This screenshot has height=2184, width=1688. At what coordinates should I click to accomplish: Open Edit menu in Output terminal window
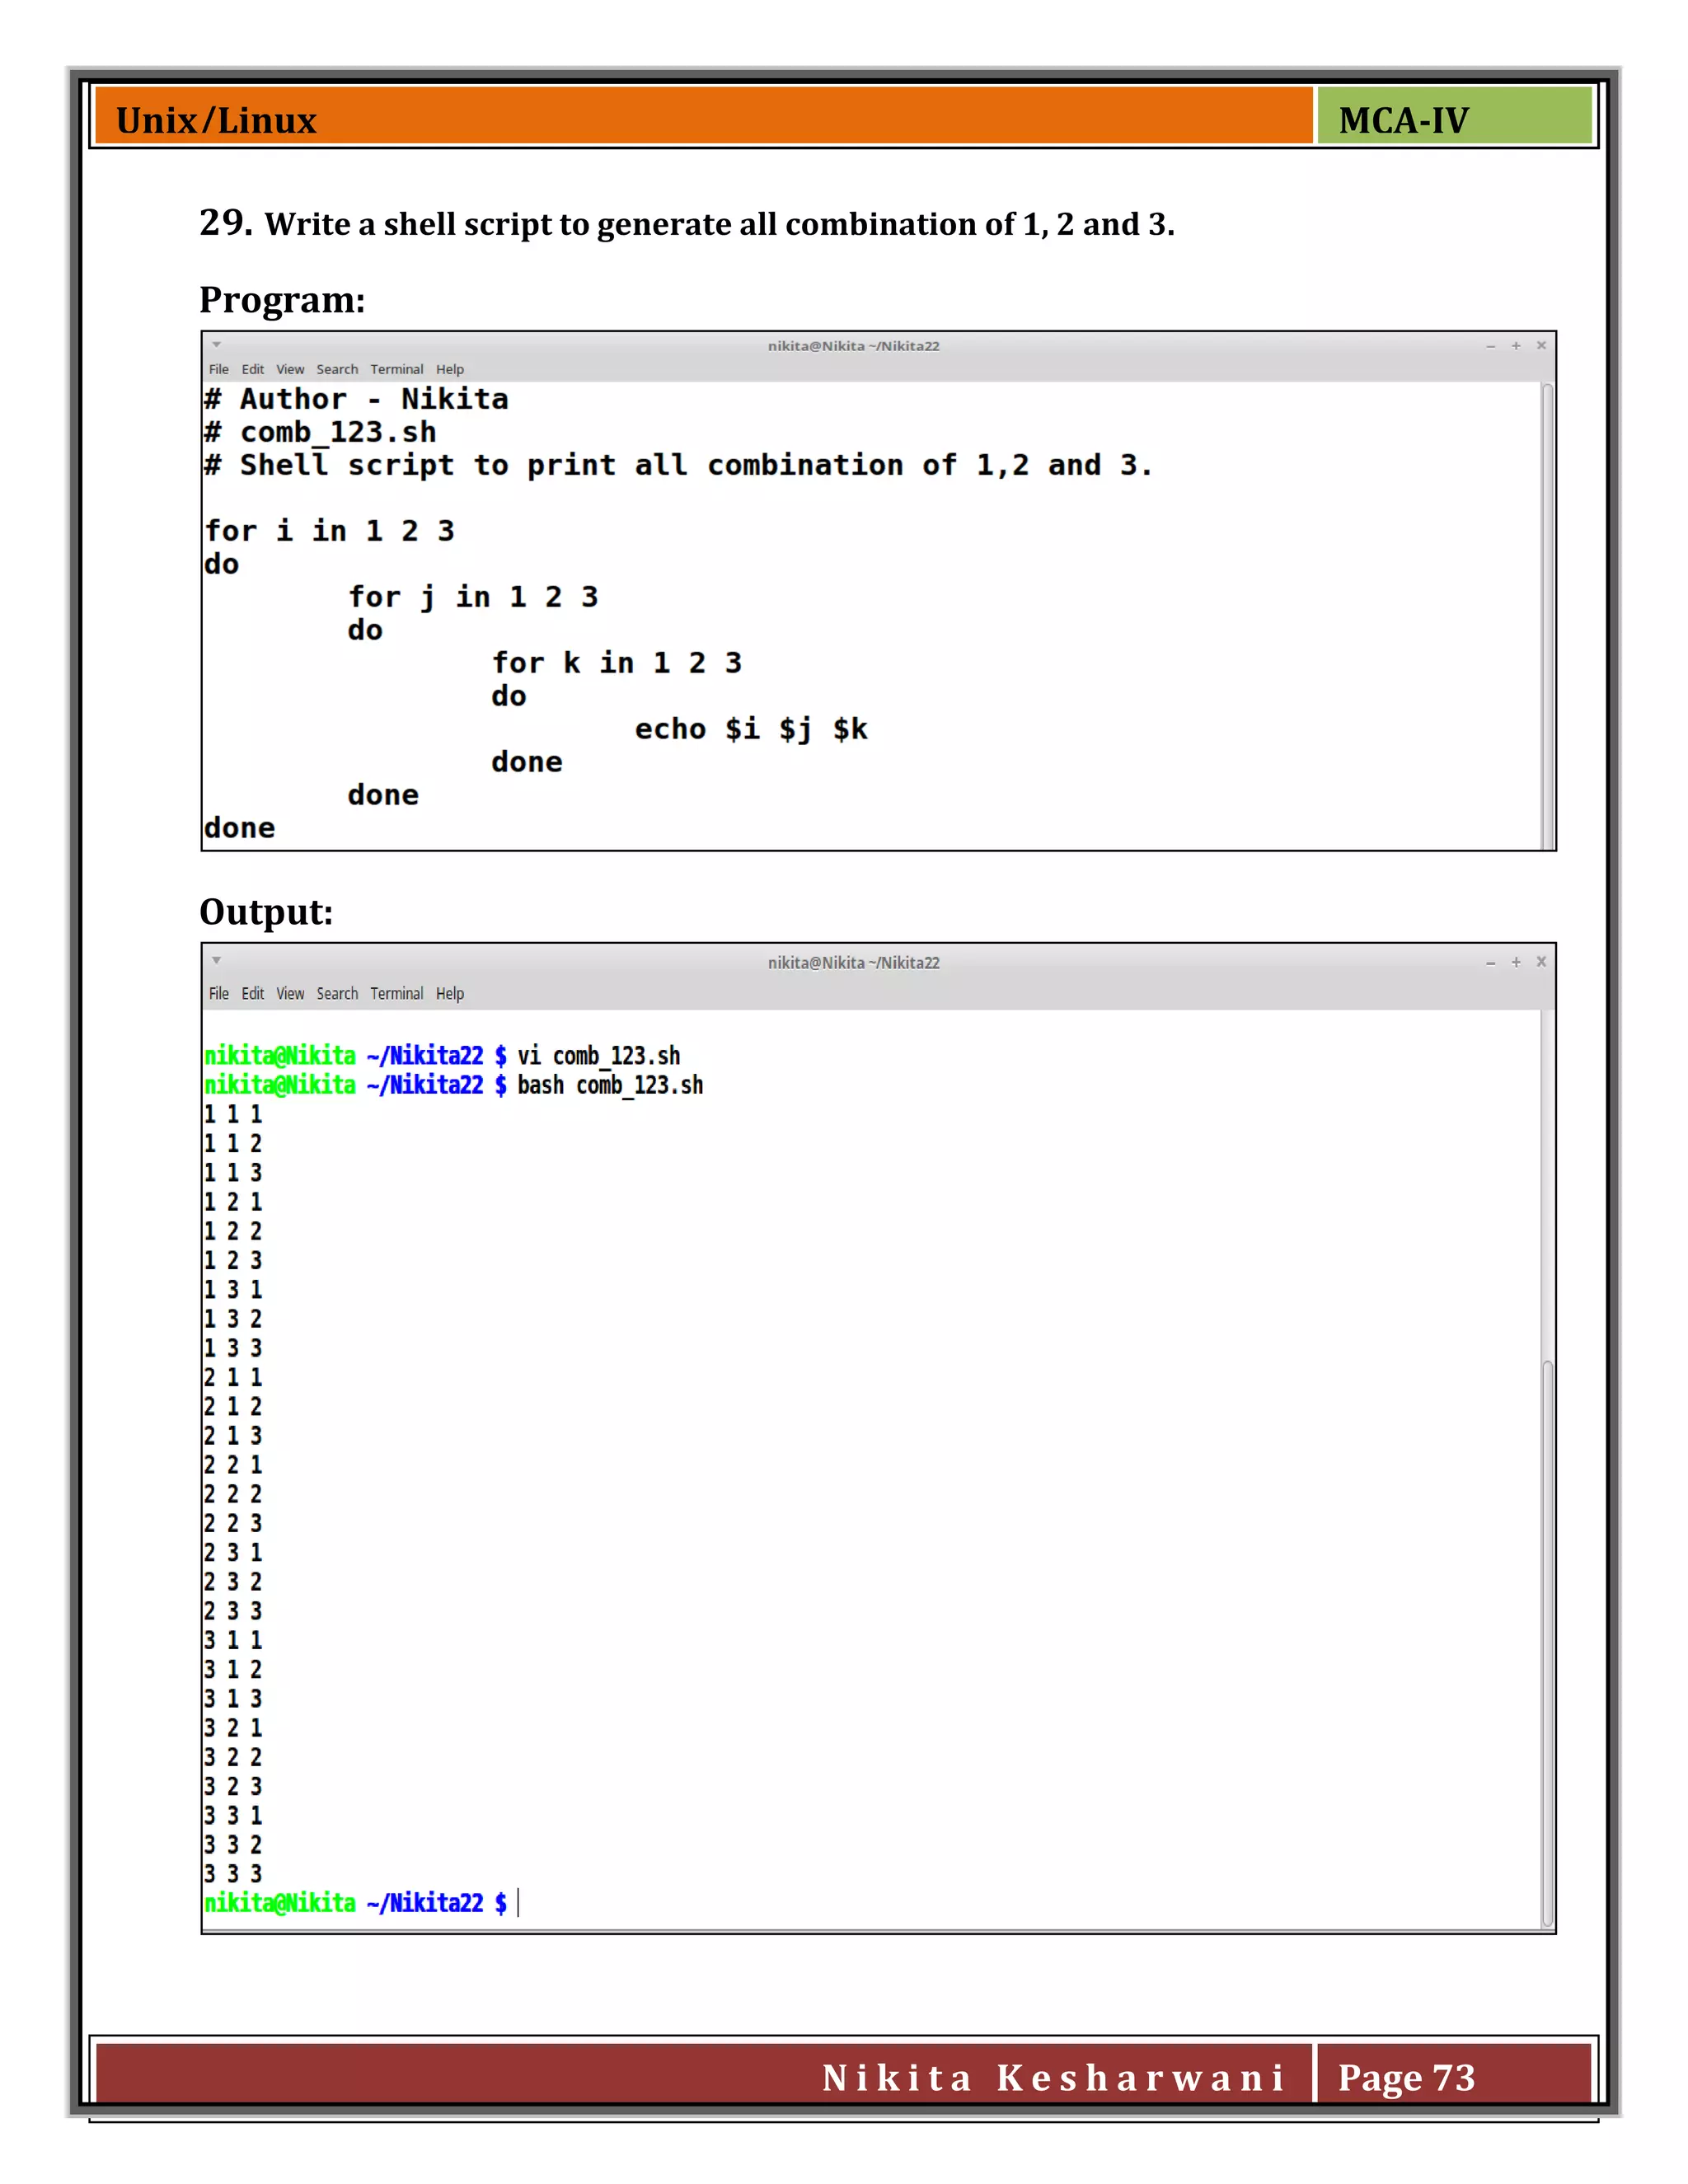[252, 993]
